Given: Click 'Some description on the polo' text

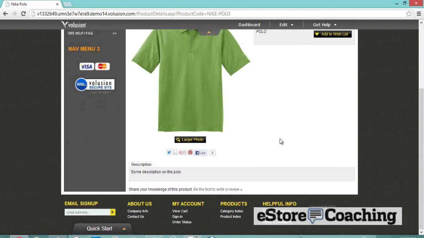Looking at the screenshot, I should (156, 172).
